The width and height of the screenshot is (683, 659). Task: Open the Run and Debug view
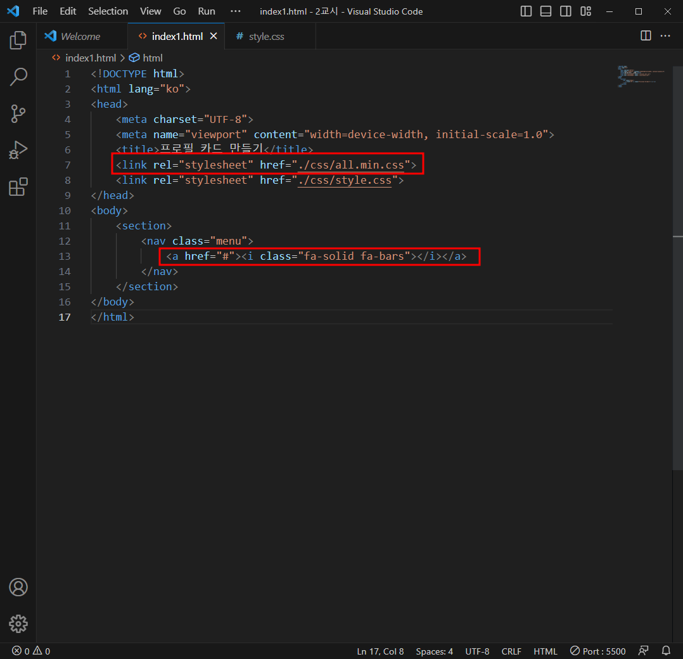click(18, 150)
